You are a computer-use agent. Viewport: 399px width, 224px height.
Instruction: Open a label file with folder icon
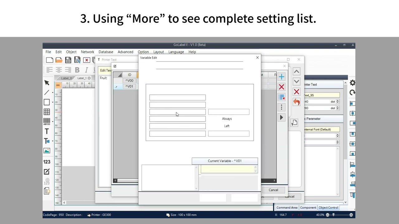click(x=59, y=60)
